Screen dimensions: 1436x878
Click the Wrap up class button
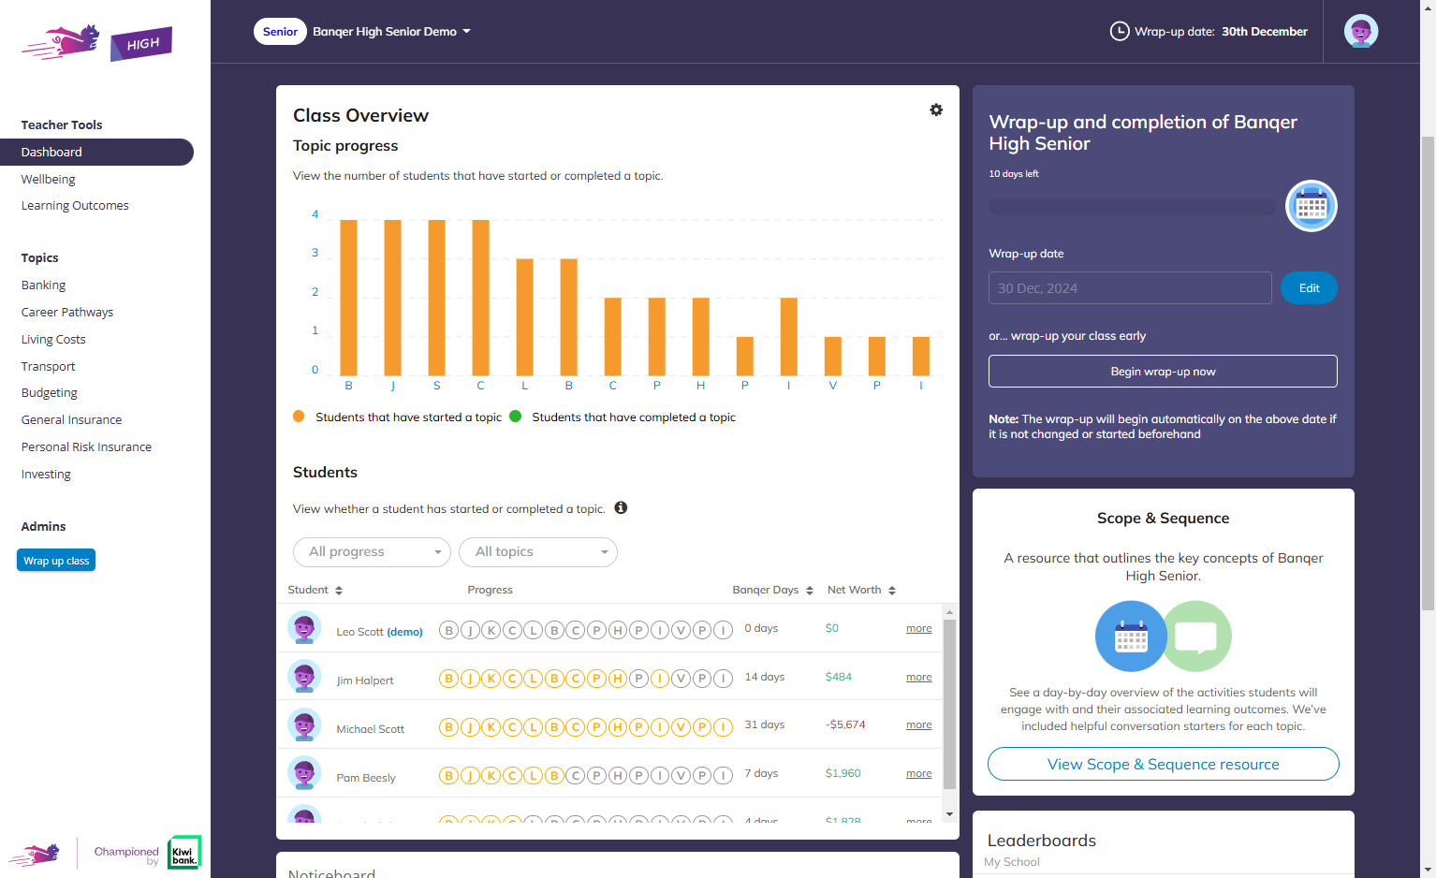[x=56, y=561]
